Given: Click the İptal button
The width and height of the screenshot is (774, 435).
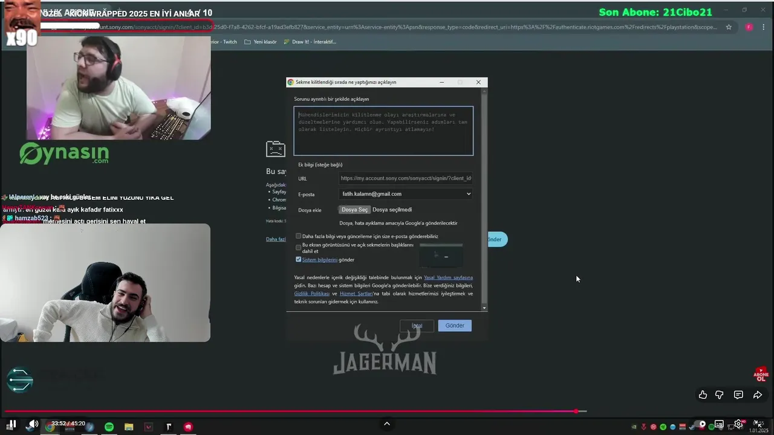Looking at the screenshot, I should (x=417, y=326).
